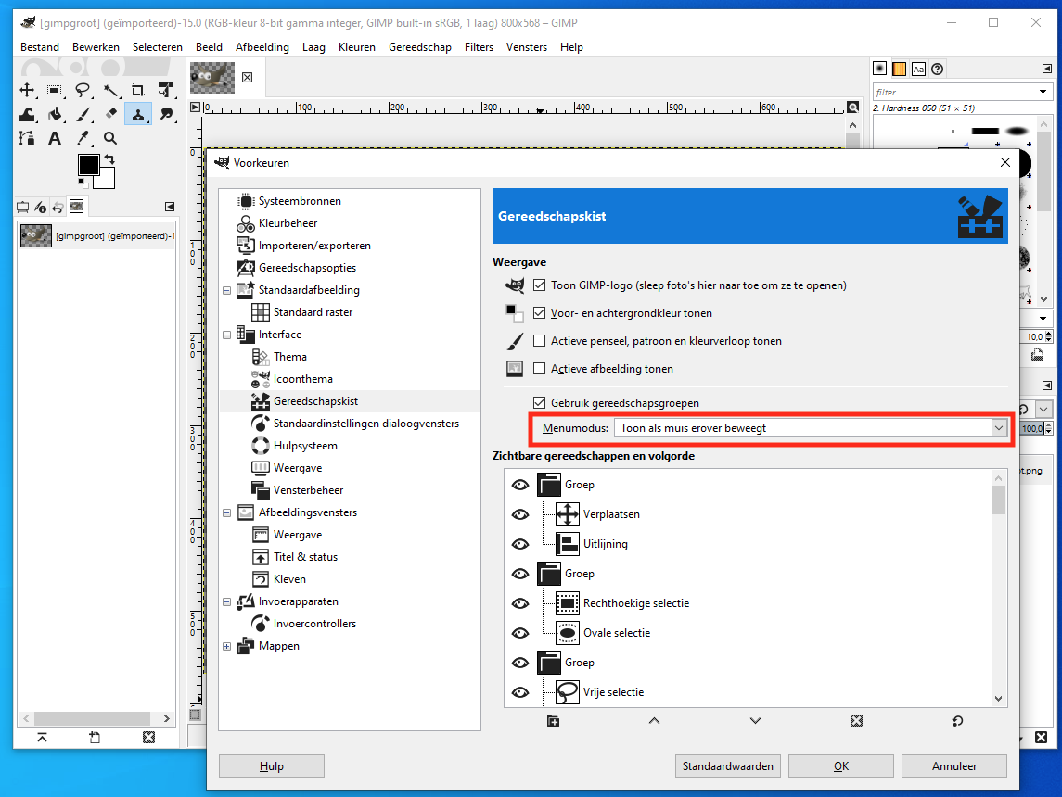
Task: Click the Standaardwaarden button
Action: click(728, 766)
